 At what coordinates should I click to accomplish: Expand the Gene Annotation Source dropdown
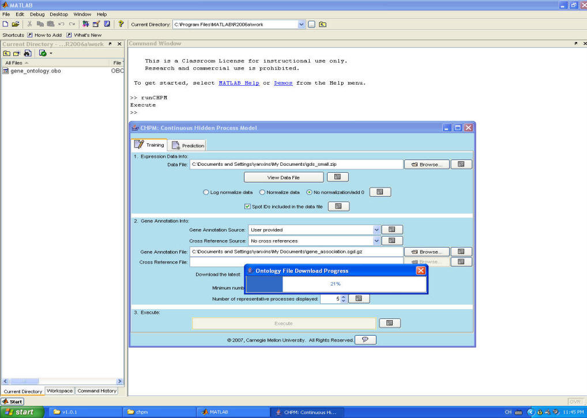click(x=377, y=230)
